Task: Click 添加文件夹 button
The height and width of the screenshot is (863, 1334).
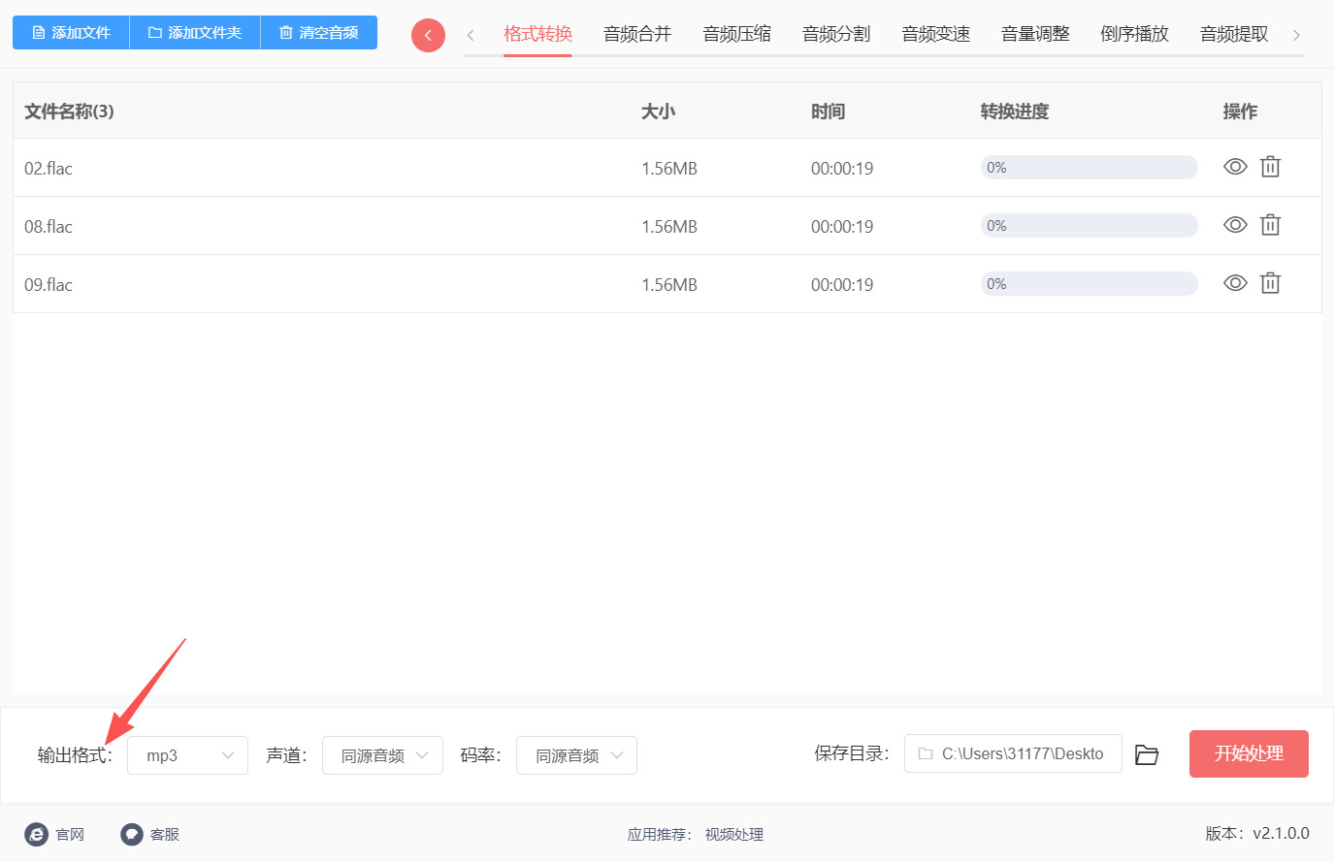Action: [195, 33]
